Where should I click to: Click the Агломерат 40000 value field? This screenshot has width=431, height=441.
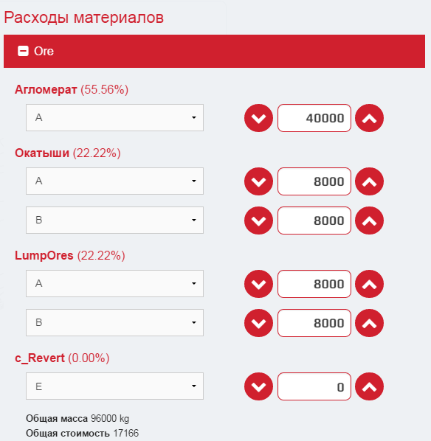[x=314, y=118]
